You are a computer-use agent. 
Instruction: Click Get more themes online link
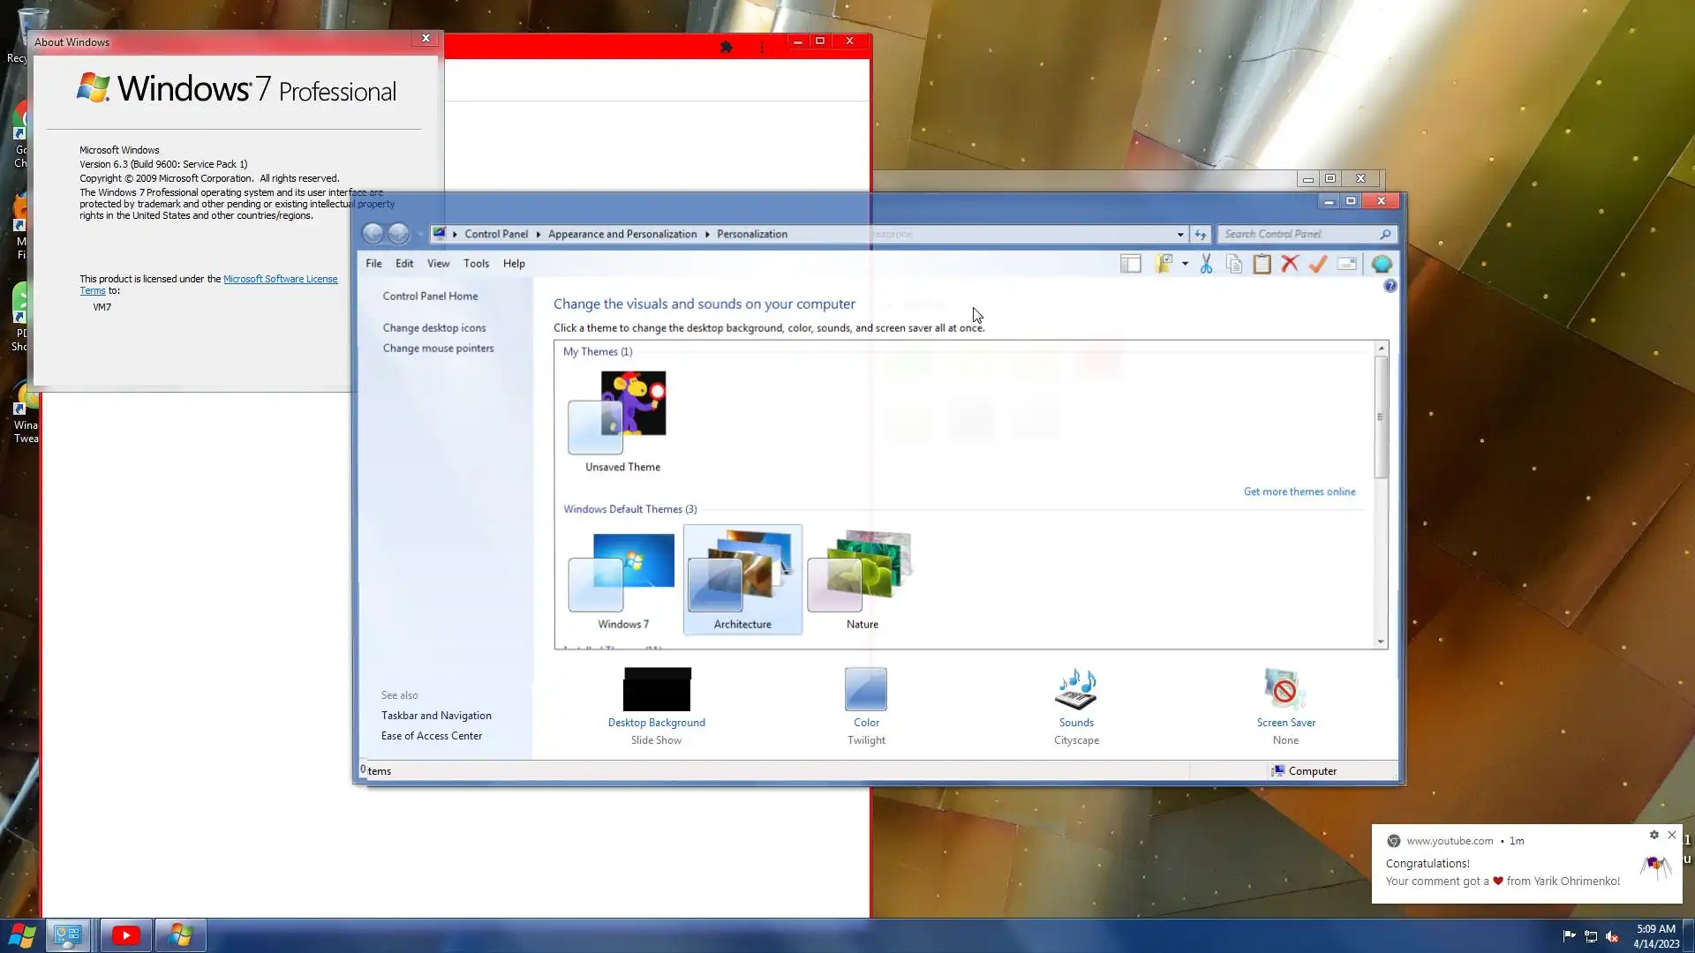click(x=1299, y=492)
